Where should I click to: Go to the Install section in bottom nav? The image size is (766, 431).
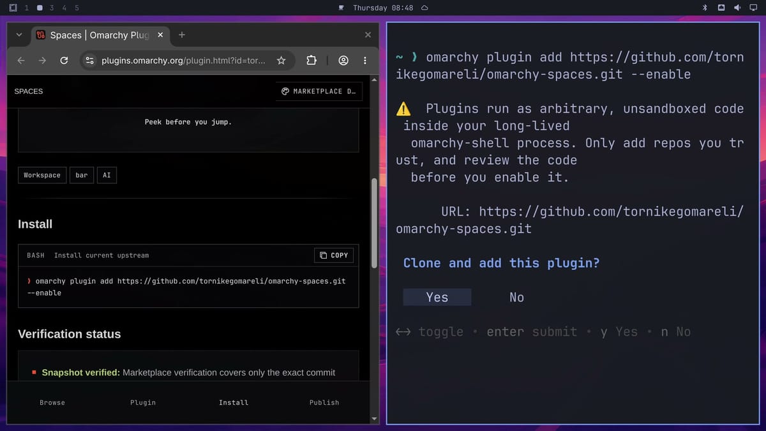[234, 402]
